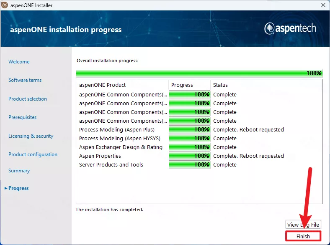Screen dimensions: 330x245
Task: Open the Product selection step
Action: click(x=28, y=99)
